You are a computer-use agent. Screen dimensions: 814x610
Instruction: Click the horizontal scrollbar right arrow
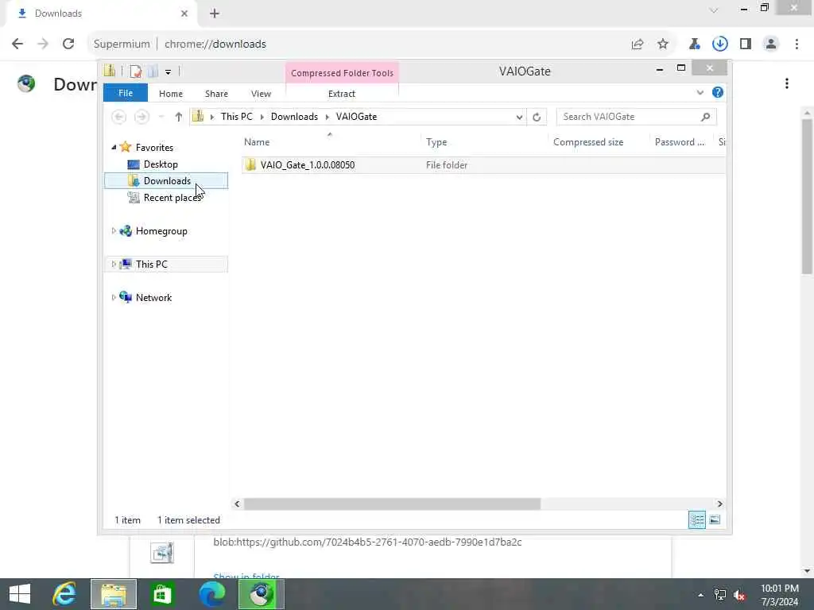coord(719,504)
